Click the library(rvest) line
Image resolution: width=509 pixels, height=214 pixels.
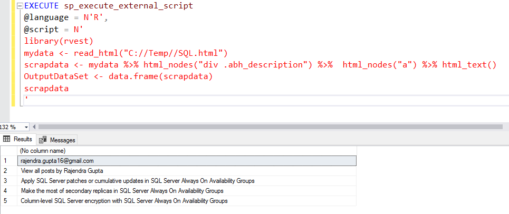(59, 42)
